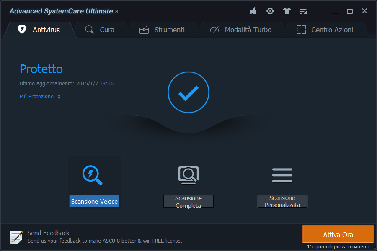The width and height of the screenshot is (377, 251).
Task: Click the quick scan lightning magnifier icon
Action: (93, 175)
